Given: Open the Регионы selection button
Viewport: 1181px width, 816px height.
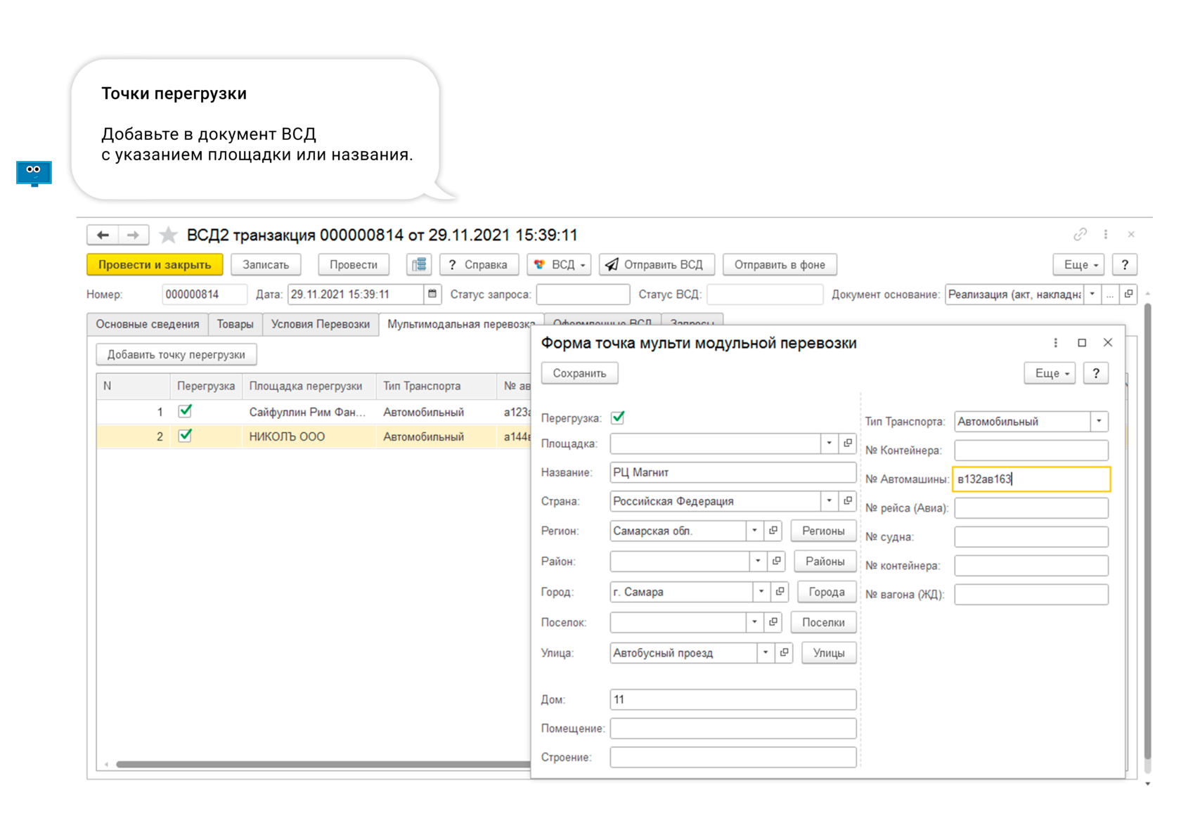Looking at the screenshot, I should tap(823, 530).
